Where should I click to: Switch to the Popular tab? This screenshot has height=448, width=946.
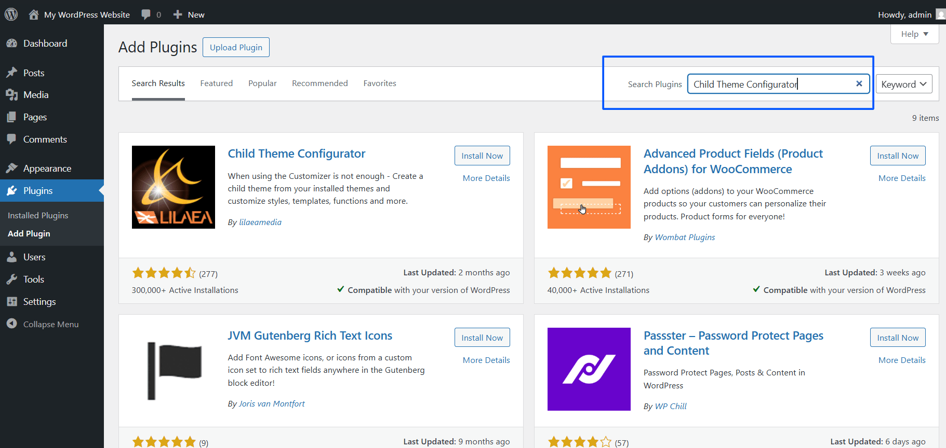[x=262, y=83]
